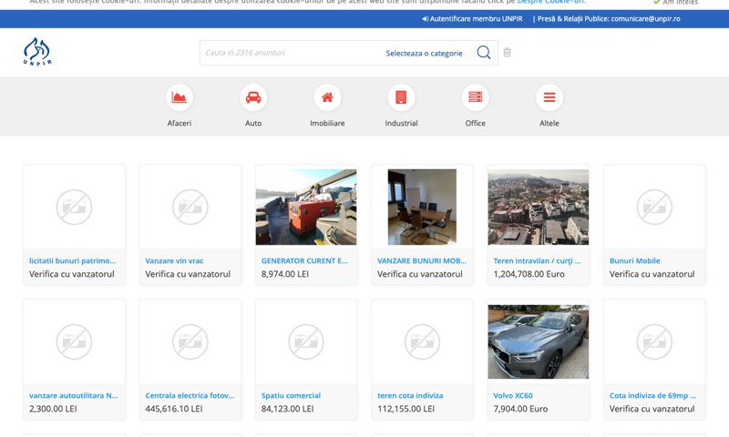The width and height of the screenshot is (729, 437).
Task: Open listing VANZARE BUNURI MOB...
Action: pyautogui.click(x=422, y=261)
